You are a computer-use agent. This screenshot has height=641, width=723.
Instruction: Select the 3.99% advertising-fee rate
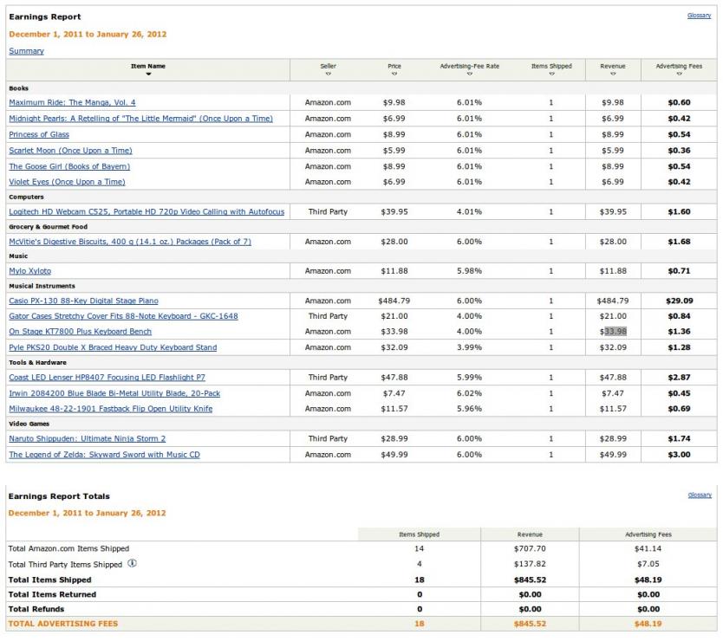click(469, 347)
